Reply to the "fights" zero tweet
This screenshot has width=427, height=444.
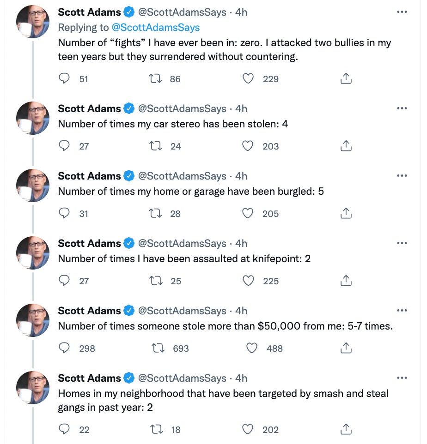coord(65,79)
